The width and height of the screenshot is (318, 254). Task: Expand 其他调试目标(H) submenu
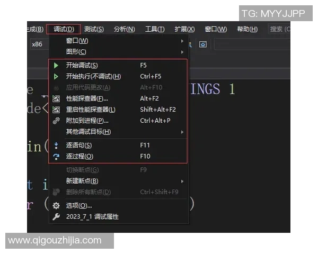pos(118,132)
